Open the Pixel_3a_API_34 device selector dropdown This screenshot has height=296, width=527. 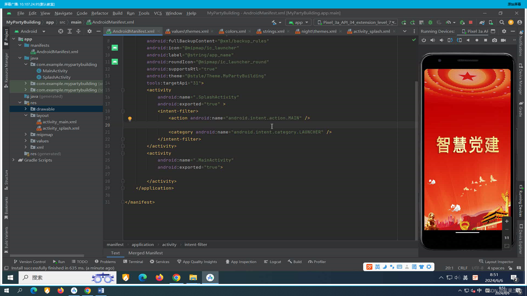pyautogui.click(x=356, y=22)
